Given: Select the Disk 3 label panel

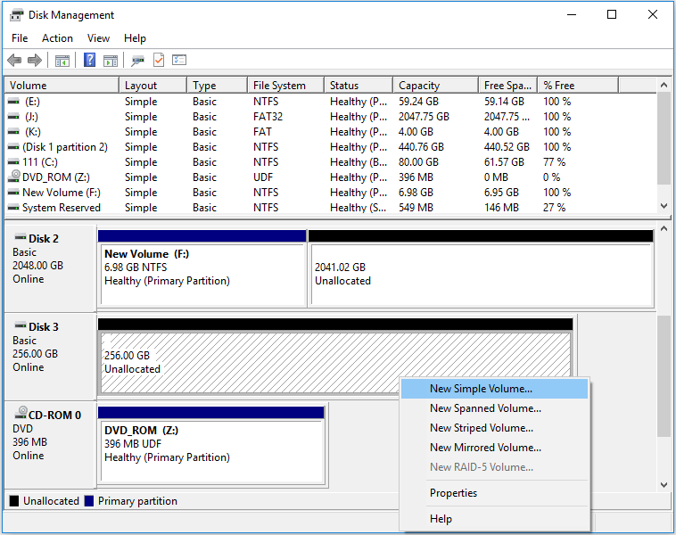Looking at the screenshot, I should tap(50, 356).
